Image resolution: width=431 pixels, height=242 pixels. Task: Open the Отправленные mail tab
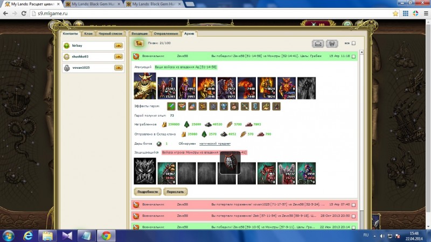click(166, 33)
